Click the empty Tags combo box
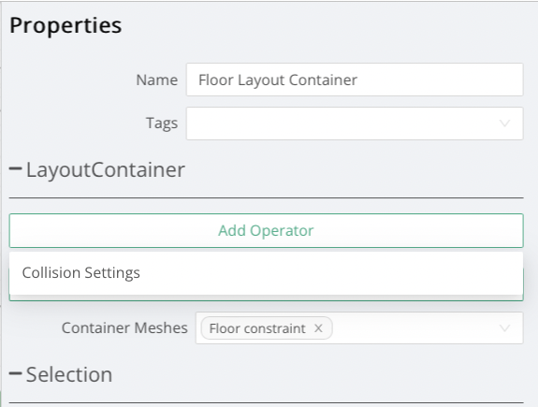538x407 pixels. click(355, 124)
